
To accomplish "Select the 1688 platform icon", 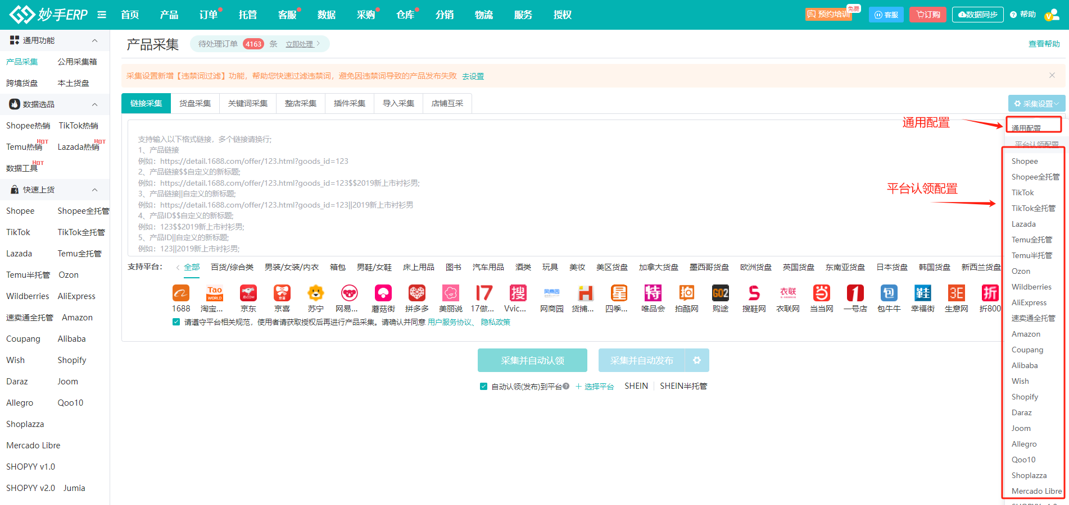I will (x=181, y=293).
